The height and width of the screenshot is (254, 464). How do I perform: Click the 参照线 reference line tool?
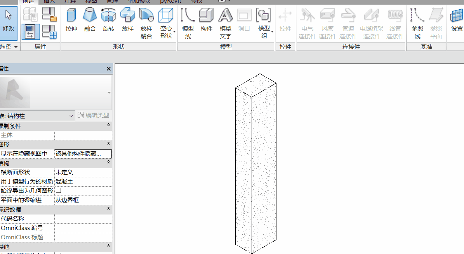click(x=417, y=24)
